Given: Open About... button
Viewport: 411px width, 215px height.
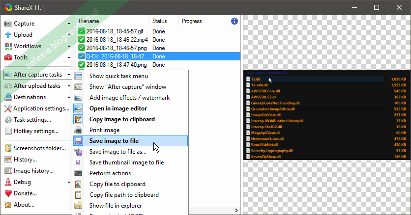Looking at the screenshot, I should [37, 205].
